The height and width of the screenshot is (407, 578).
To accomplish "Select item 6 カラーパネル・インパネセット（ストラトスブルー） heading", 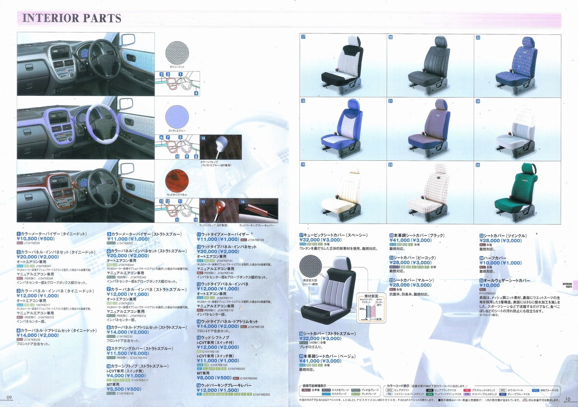I will pyautogui.click(x=147, y=251).
